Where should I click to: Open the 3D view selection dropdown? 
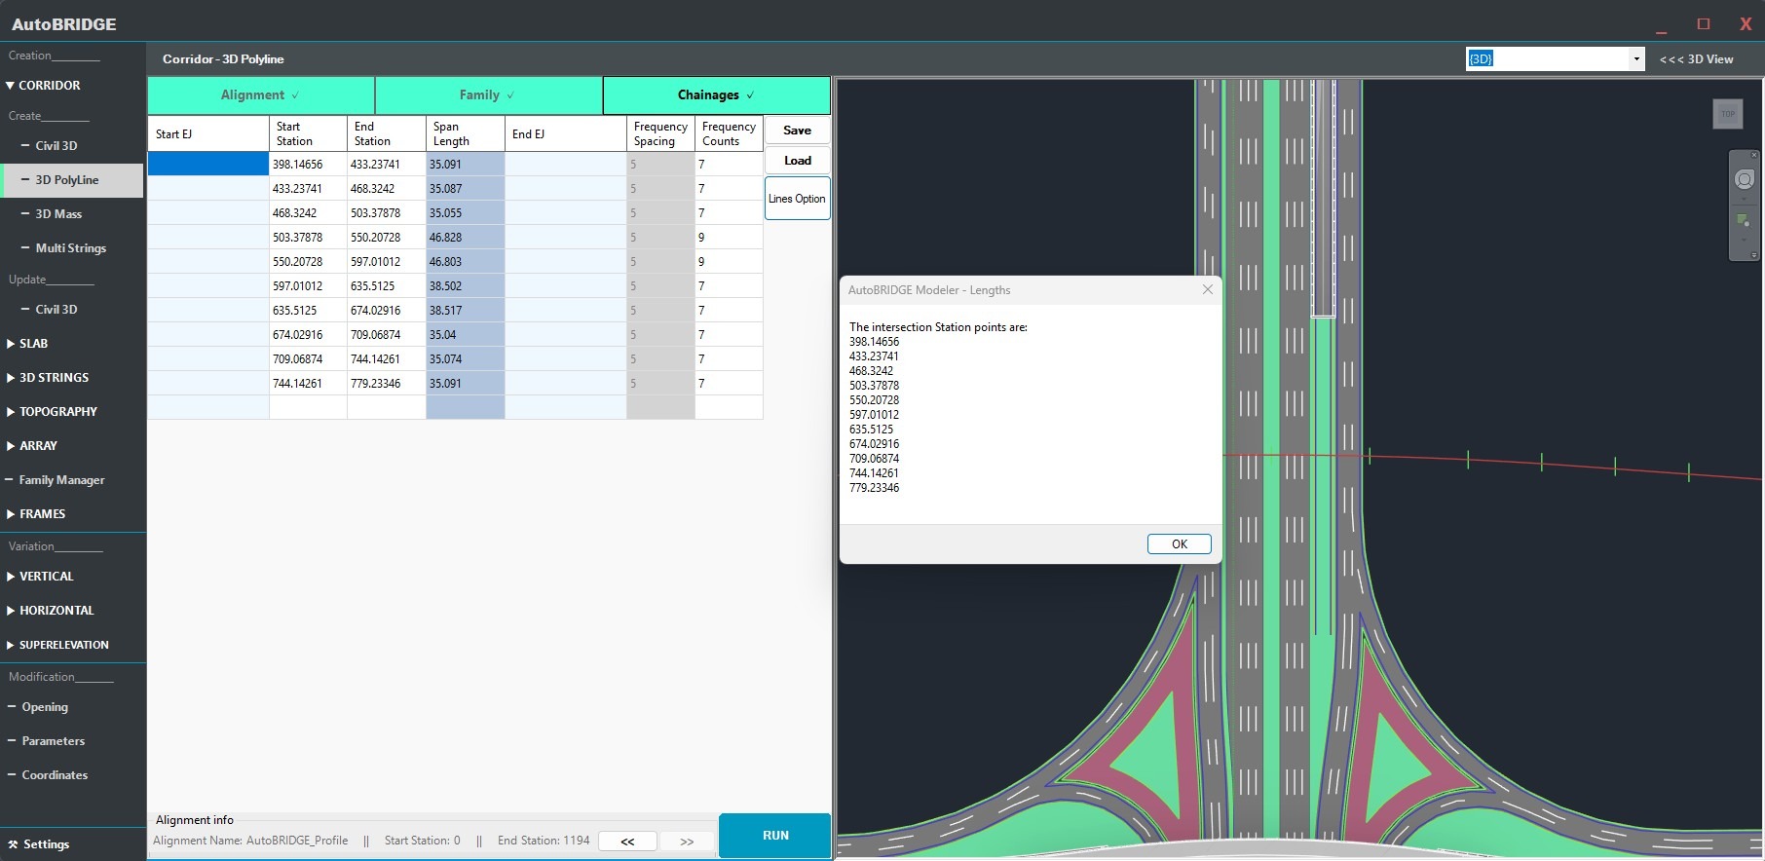pyautogui.click(x=1636, y=59)
